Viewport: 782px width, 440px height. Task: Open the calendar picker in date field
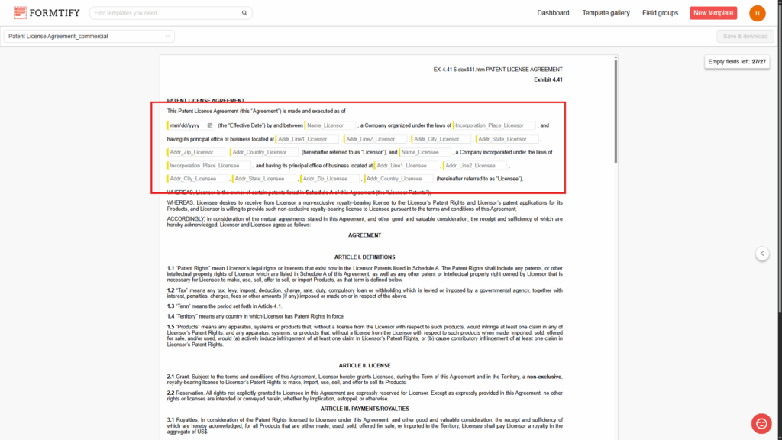(x=210, y=125)
